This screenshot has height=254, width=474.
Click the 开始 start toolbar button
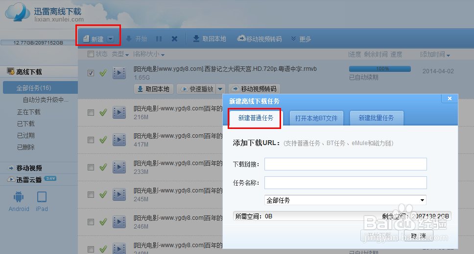136,39
